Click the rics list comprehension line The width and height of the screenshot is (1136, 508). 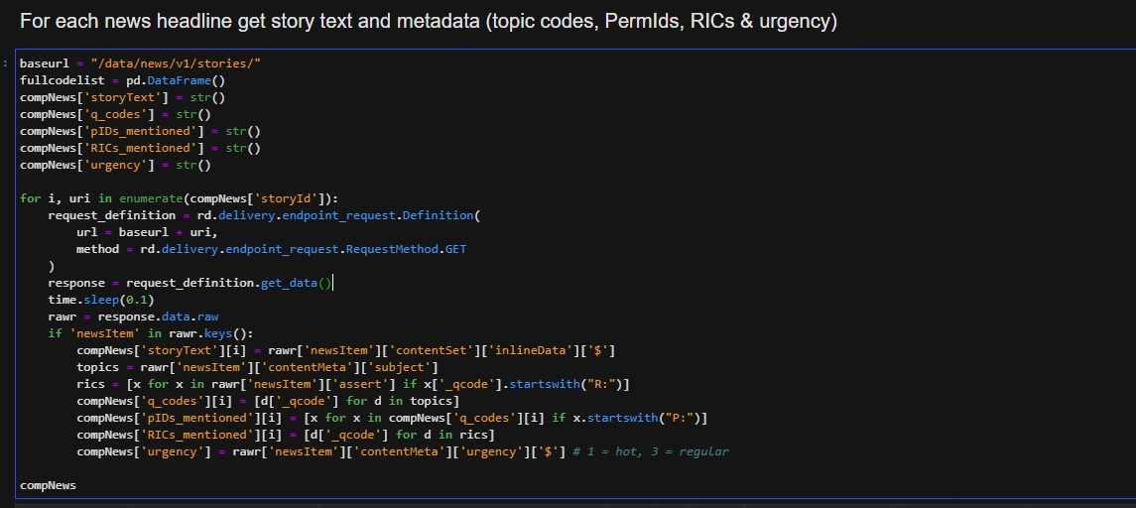click(x=353, y=384)
